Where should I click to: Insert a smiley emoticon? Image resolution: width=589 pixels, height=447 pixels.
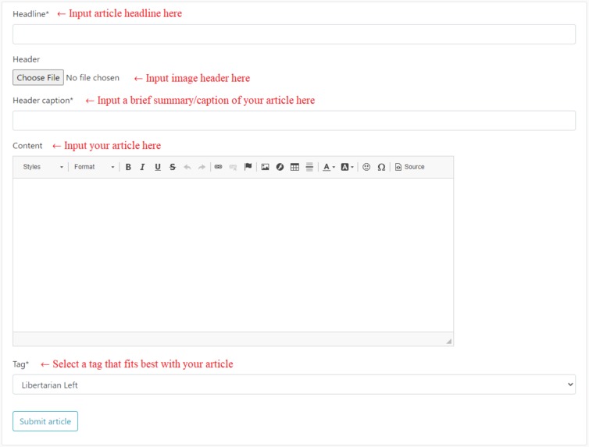coord(366,167)
